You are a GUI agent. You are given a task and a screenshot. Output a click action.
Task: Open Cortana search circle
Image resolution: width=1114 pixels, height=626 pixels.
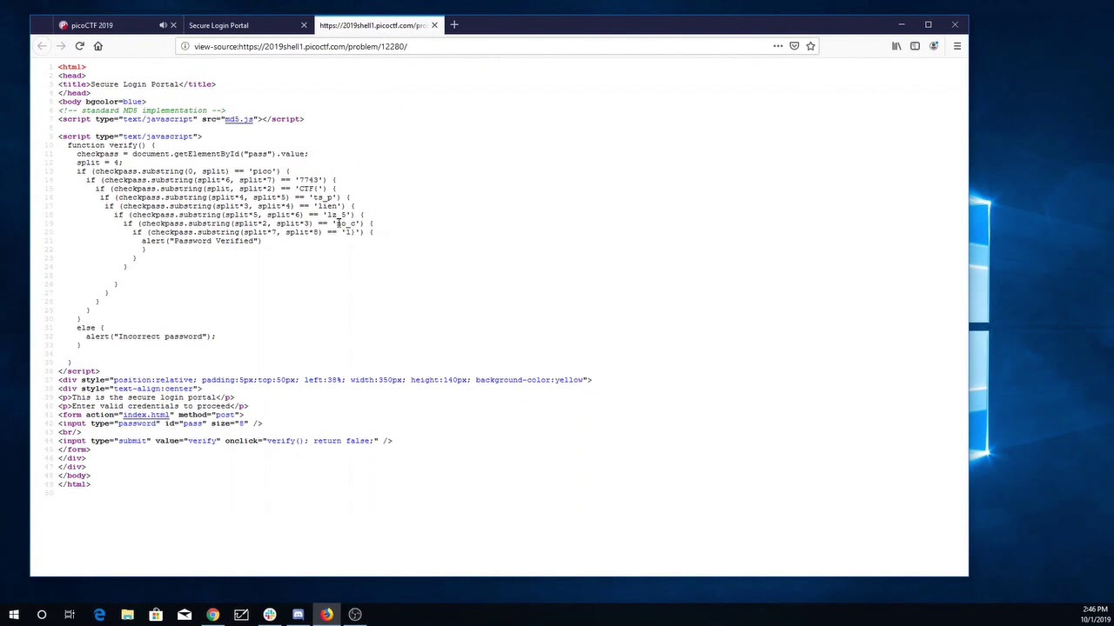click(x=41, y=615)
